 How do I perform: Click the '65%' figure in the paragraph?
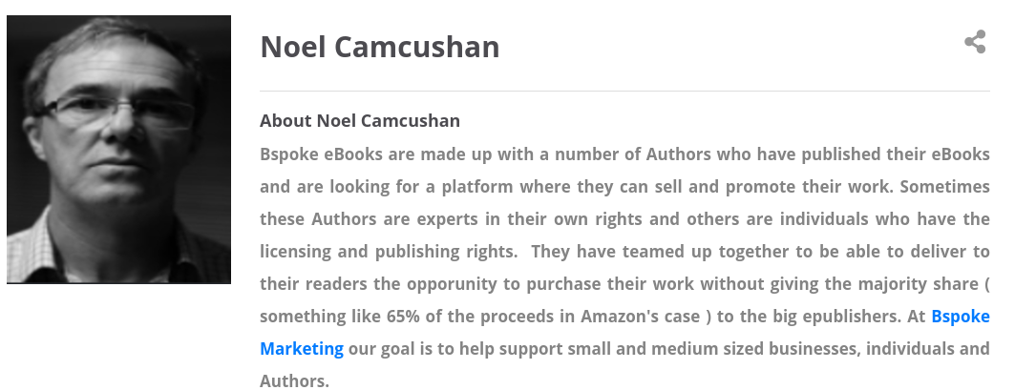coord(403,317)
